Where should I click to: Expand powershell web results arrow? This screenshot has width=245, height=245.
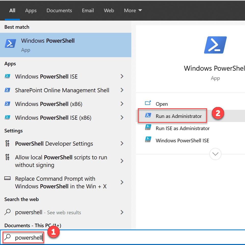click(122, 212)
